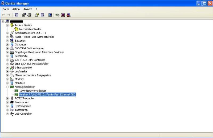213x138 pixels.
Task: Minimize the Geräte-Manager window
Action: pyautogui.click(x=199, y=3)
